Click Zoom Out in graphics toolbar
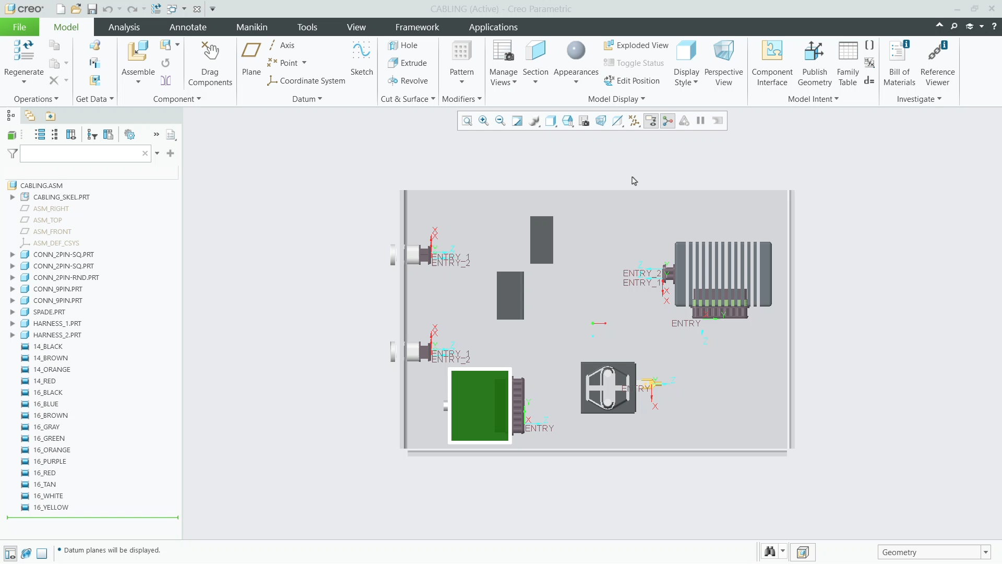 coord(500,121)
